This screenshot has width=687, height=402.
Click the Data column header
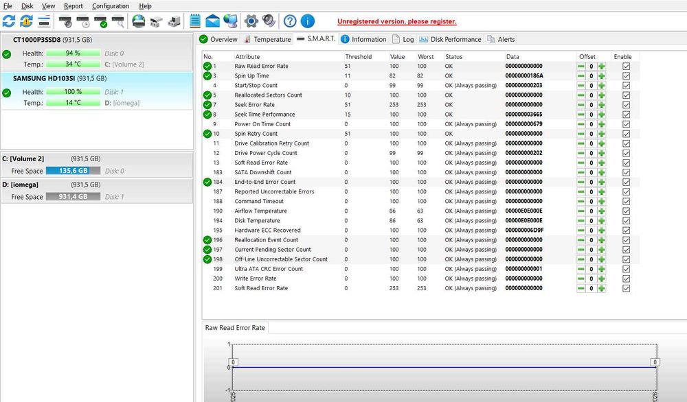[513, 56]
